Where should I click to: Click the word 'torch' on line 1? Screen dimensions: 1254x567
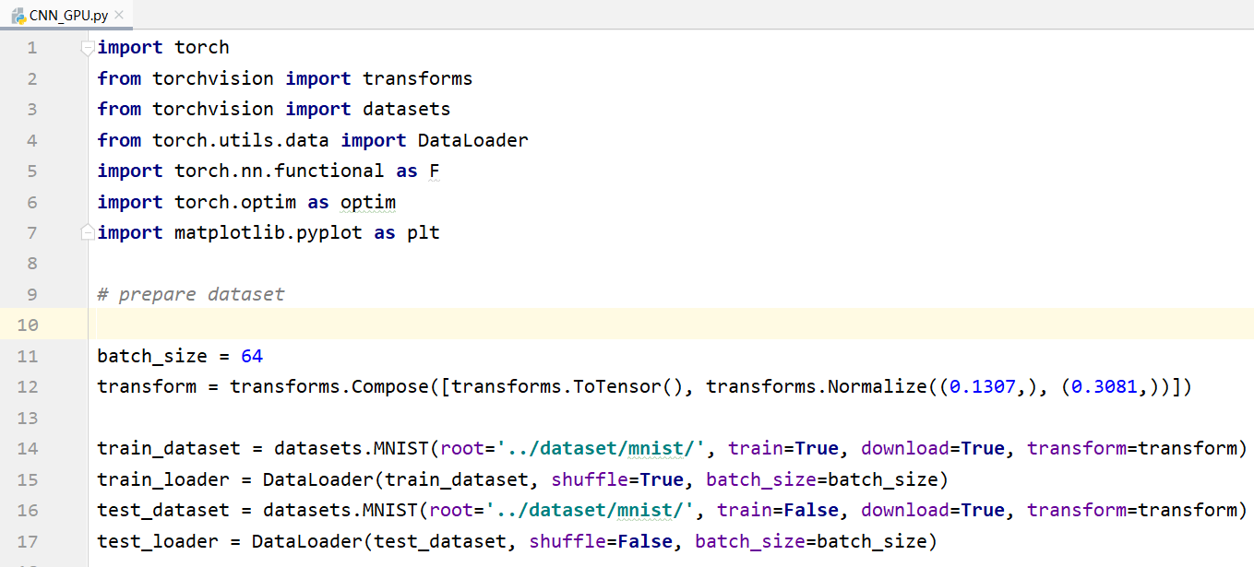pyautogui.click(x=202, y=48)
